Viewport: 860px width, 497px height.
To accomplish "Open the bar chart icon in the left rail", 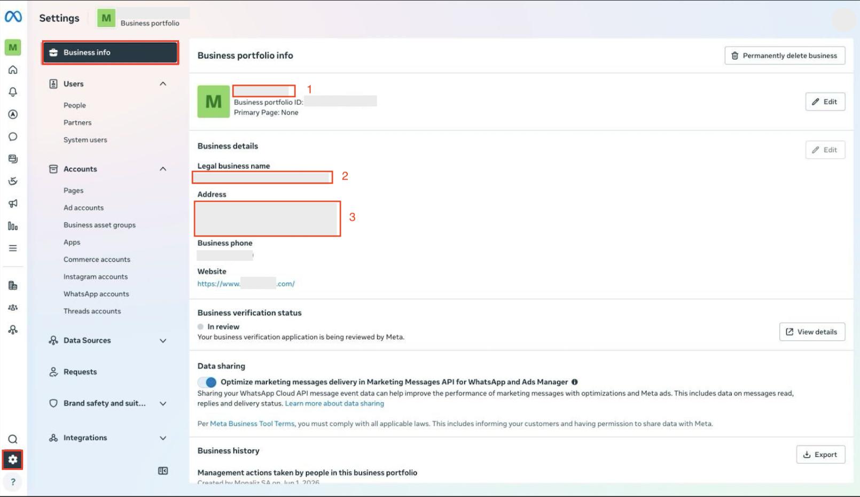I will pos(13,226).
